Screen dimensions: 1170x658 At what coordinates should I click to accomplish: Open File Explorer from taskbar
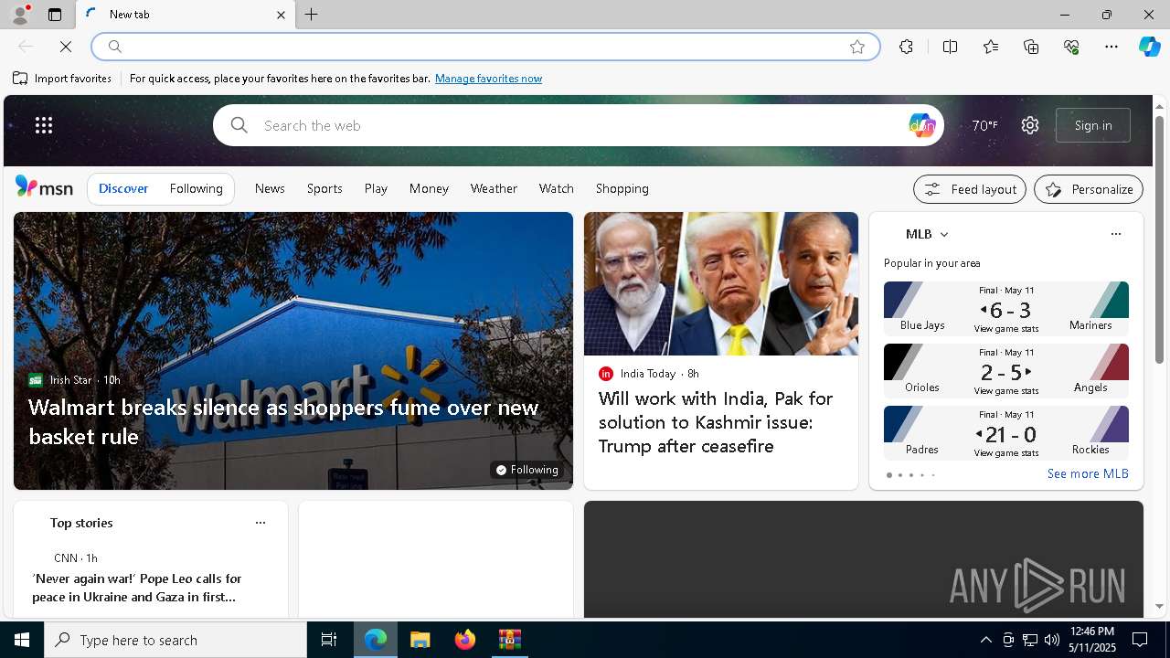(x=420, y=640)
